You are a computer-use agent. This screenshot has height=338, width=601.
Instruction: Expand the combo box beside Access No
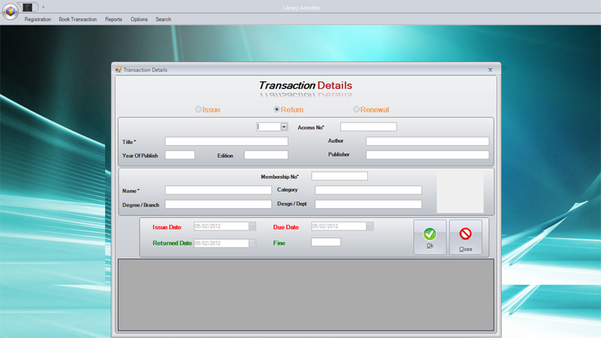pyautogui.click(x=284, y=127)
